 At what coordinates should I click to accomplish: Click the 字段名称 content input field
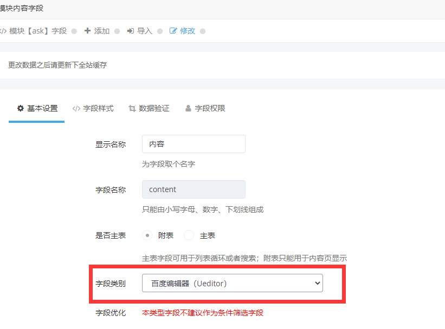click(x=194, y=189)
